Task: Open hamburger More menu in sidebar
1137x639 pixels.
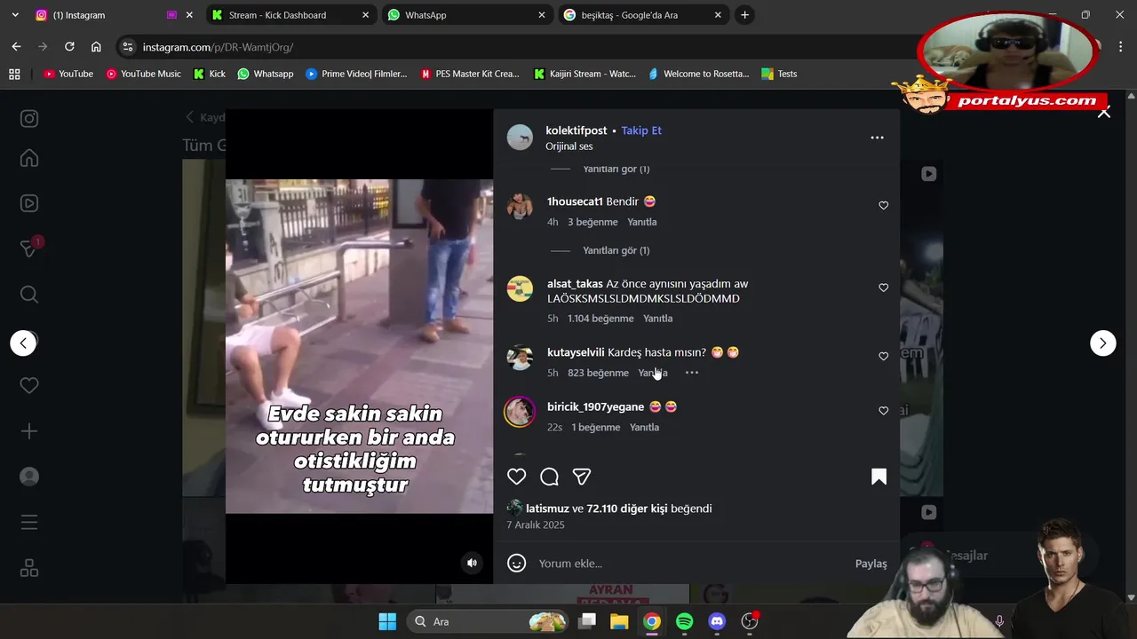Action: [x=29, y=522]
